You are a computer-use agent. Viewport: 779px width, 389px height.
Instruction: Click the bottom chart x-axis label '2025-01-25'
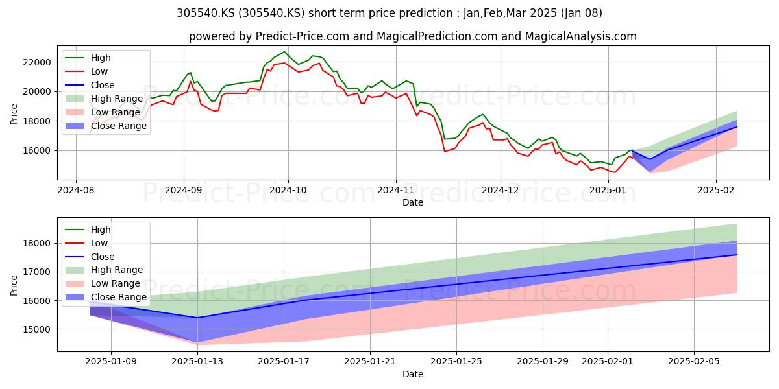(x=456, y=362)
